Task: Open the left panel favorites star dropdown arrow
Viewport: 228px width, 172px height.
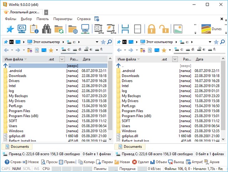Action: click(x=56, y=51)
